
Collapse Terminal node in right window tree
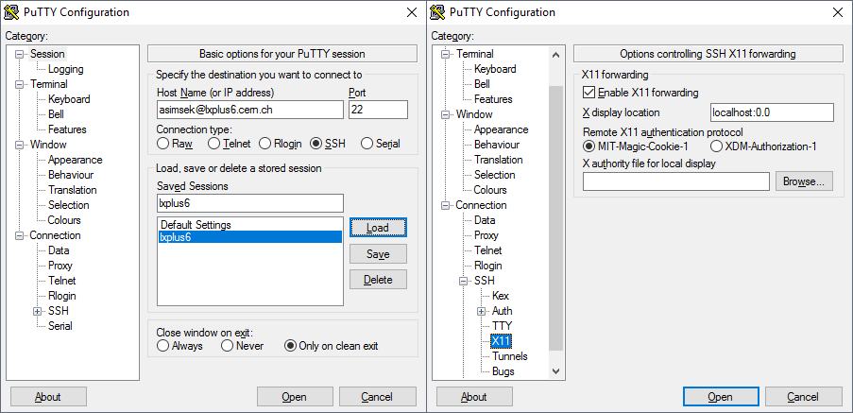(x=446, y=54)
